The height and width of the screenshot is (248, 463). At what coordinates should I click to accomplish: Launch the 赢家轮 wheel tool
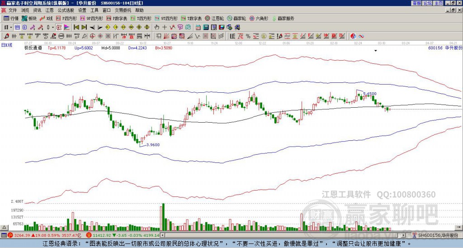pyautogui.click(x=236, y=18)
